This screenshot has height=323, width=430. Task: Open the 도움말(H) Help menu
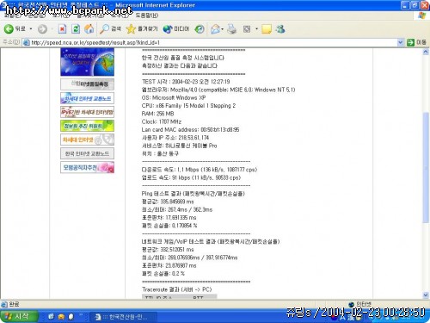point(146,15)
